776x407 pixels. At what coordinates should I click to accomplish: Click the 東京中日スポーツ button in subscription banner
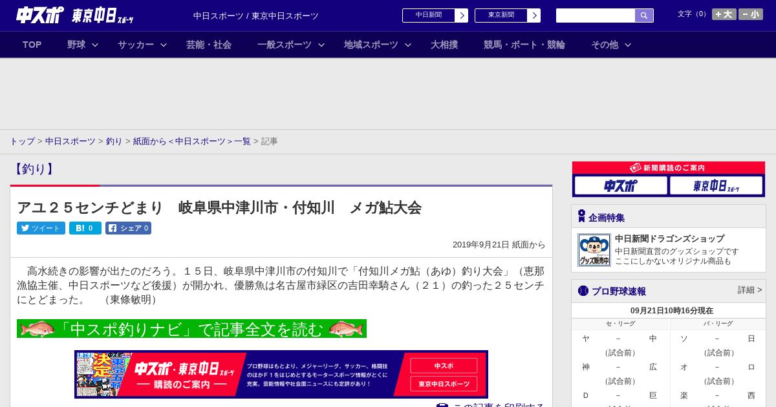point(444,384)
